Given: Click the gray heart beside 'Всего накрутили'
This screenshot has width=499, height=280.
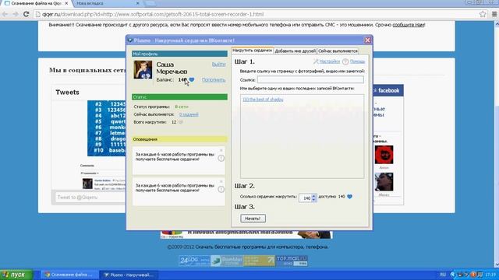Looking at the screenshot, I should pos(181,122).
